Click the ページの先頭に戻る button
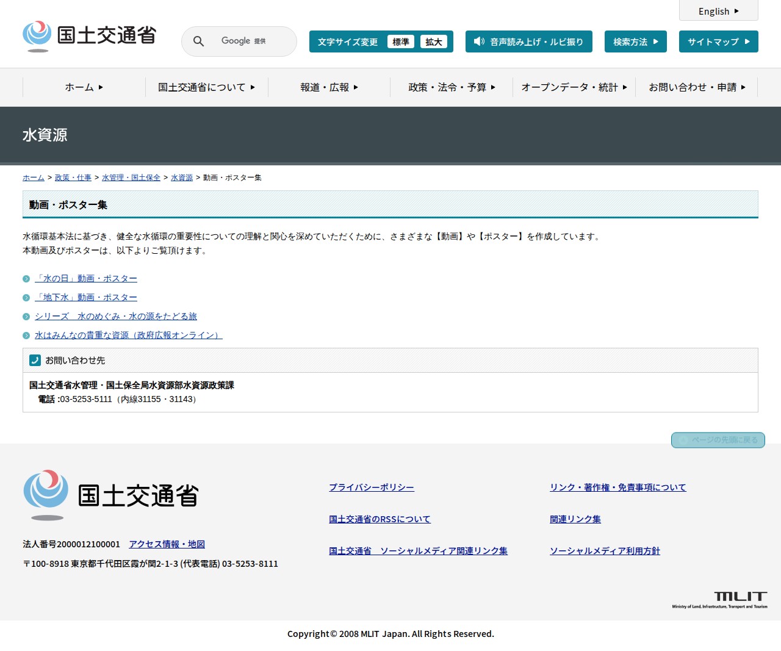 pos(718,440)
